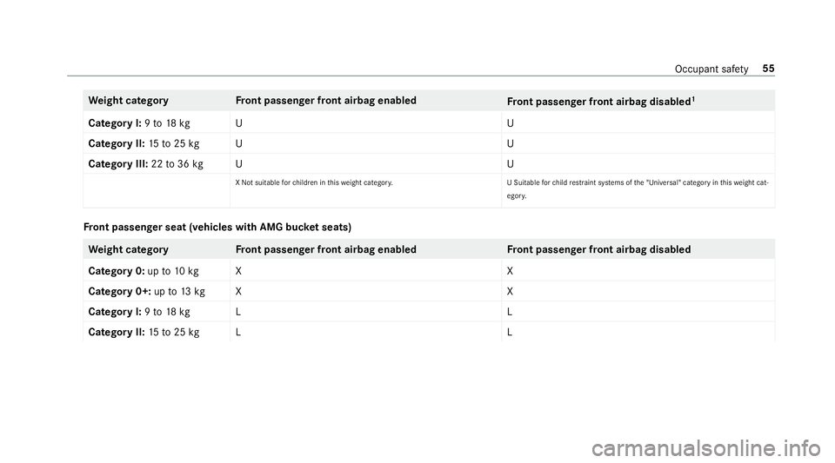Click the carmanualsonline.info watermark link
835x463 pixels.
705,448
